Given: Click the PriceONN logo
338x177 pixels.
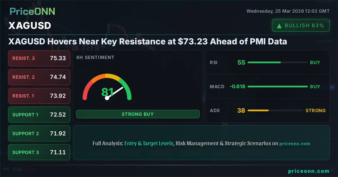Looking at the screenshot, I should pyautogui.click(x=32, y=11).
